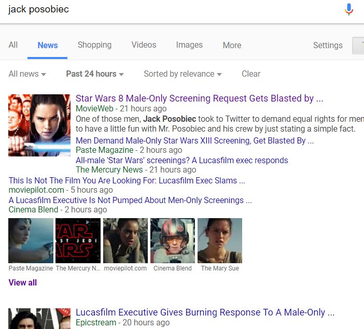The image size is (364, 329).
Task: Expand the All news dropdown
Action: 27,74
